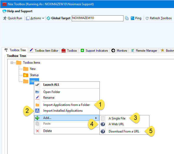This screenshot has height=154, width=174.
Task: Click the Global Target crosshair icon
Action: click(48, 18)
